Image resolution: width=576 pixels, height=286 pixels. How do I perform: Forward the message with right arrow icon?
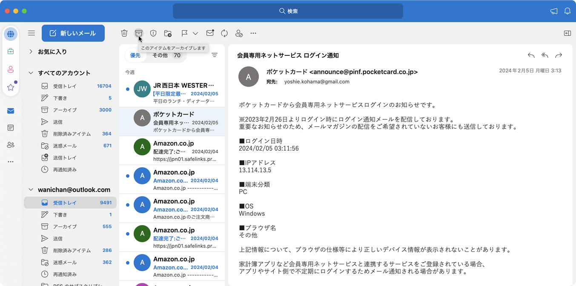[559, 55]
